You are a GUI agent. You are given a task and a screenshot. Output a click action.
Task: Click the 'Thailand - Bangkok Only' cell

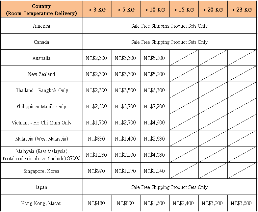[41, 90]
